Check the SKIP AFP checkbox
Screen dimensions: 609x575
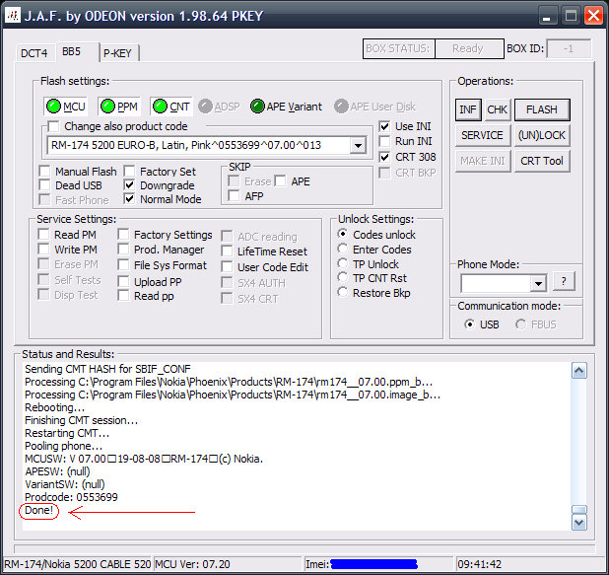pos(234,195)
